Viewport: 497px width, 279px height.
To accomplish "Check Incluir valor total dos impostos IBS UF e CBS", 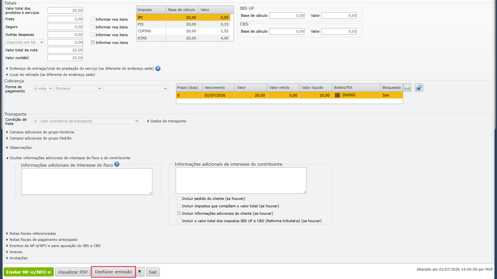I will click(179, 221).
